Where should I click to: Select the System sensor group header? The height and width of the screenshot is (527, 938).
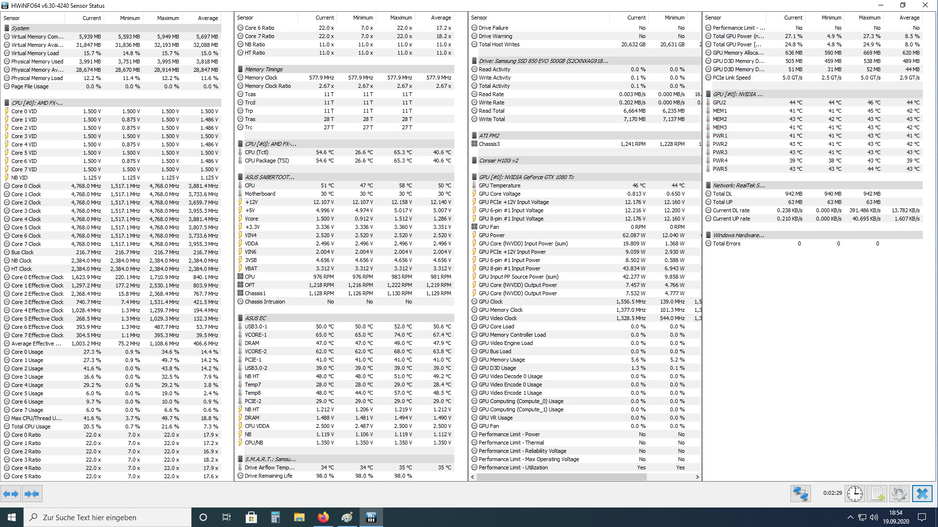[x=21, y=28]
